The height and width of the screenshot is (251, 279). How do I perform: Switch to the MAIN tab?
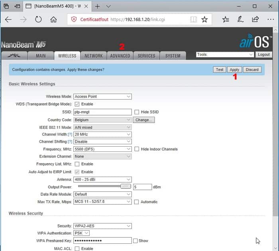pos(41,56)
